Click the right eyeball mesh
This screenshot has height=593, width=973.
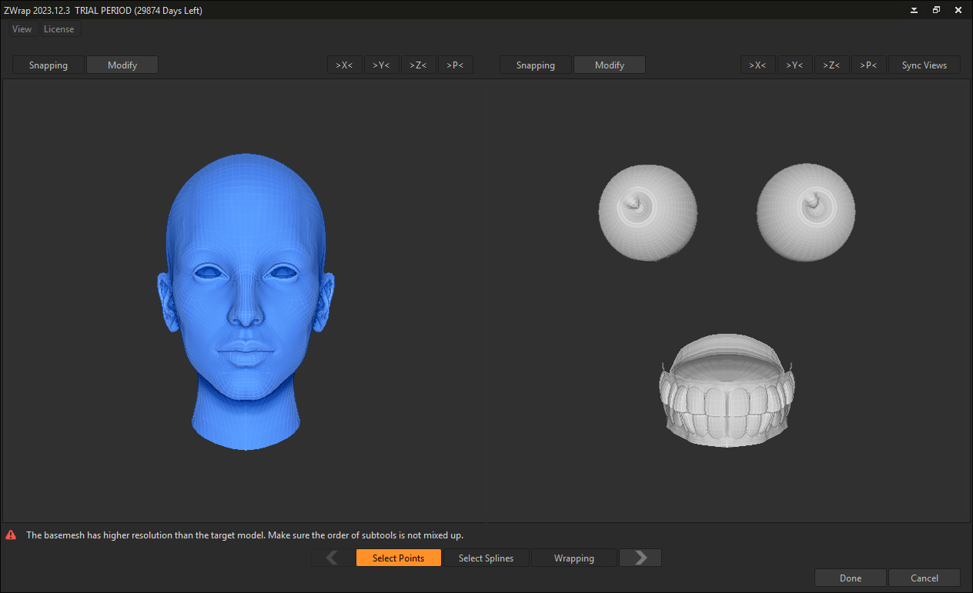click(806, 212)
